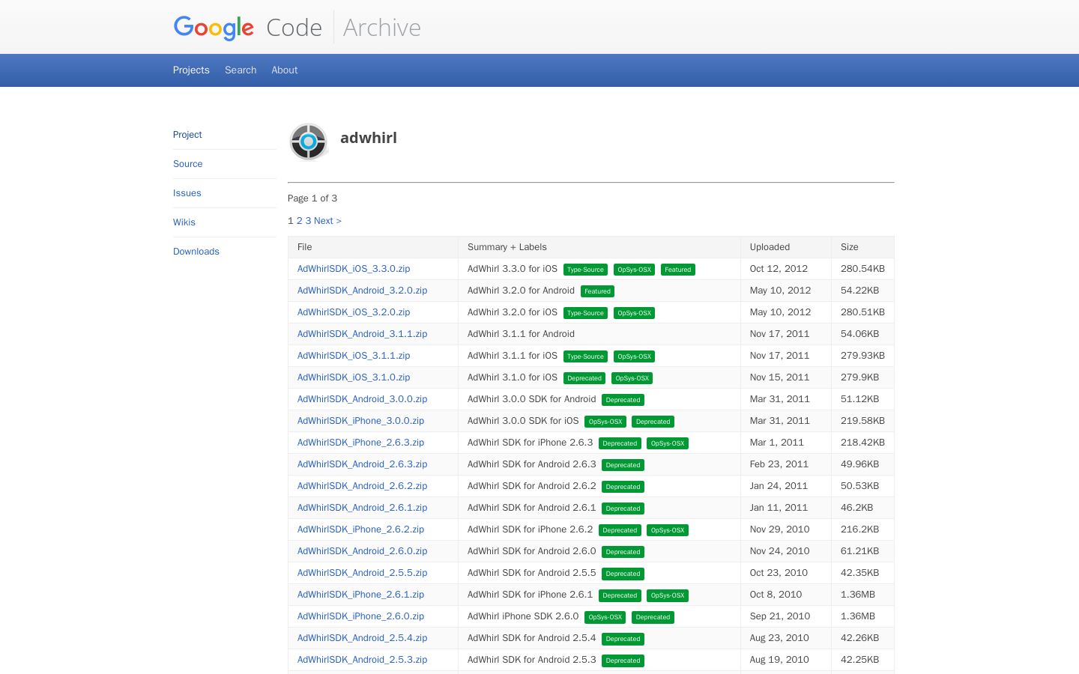Image resolution: width=1079 pixels, height=674 pixels.
Task: Download AdWhirlSDK_Android_2.5.5.zip
Action: click(363, 573)
